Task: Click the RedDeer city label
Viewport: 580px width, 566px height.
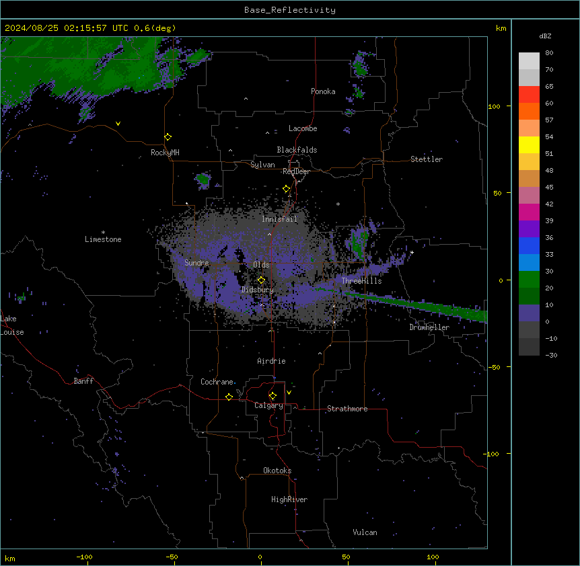Action: click(296, 171)
